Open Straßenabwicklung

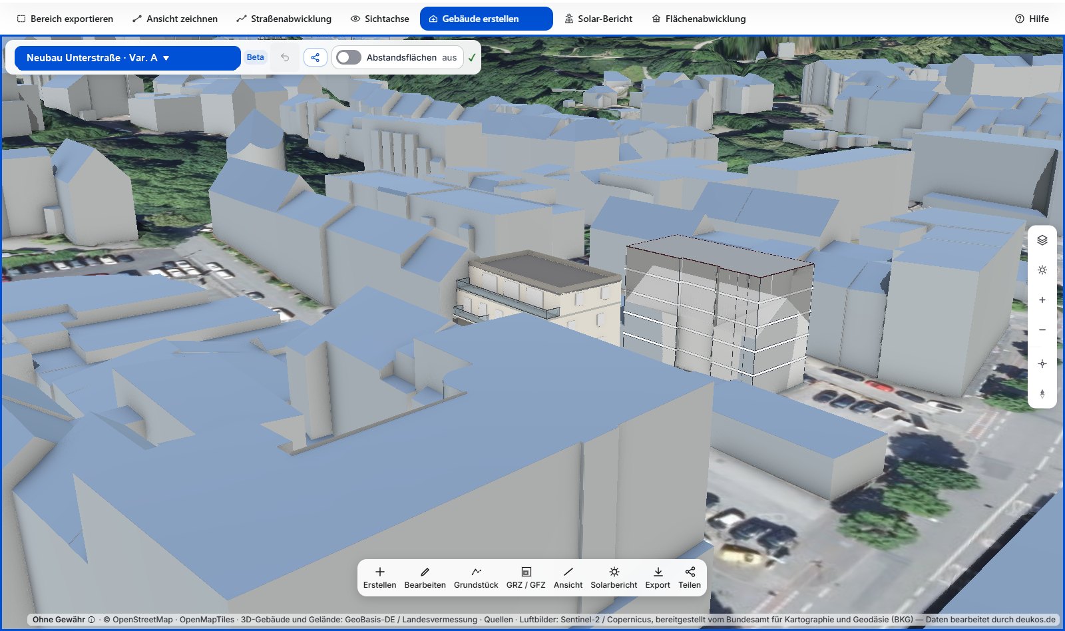click(284, 19)
